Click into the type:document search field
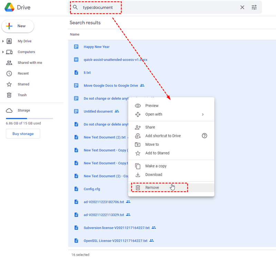Image resolution: width=276 pixels, height=257 pixels. [x=155, y=7]
